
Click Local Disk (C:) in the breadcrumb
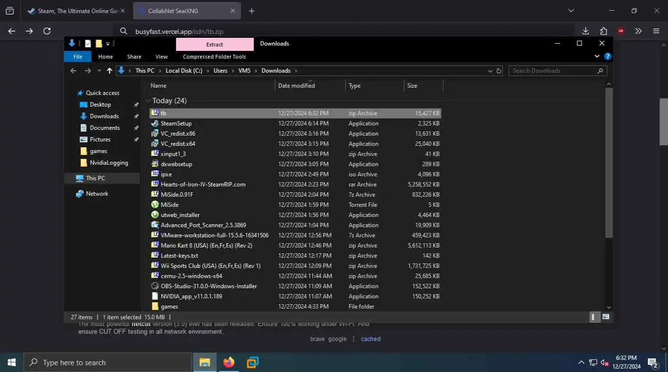(184, 71)
